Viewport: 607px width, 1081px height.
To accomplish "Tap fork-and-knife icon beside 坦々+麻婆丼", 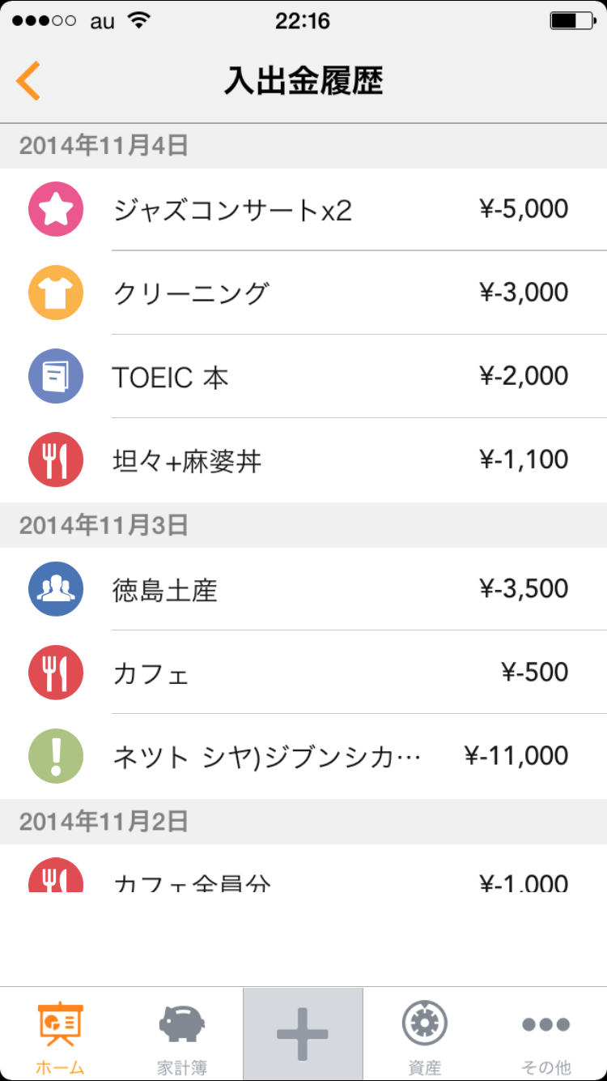I will (56, 459).
